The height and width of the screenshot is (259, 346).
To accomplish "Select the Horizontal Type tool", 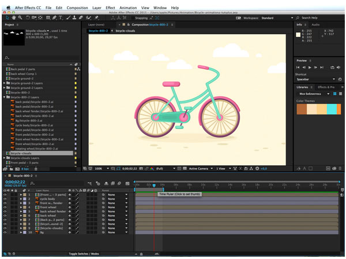I will tap(61, 18).
